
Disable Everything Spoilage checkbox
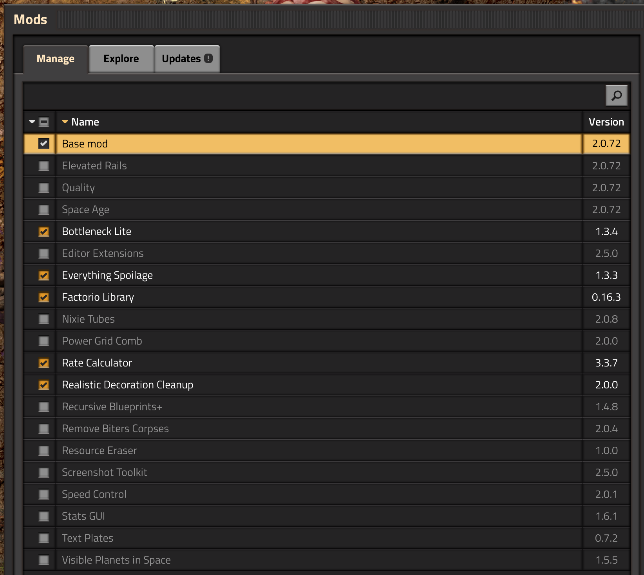[x=44, y=275]
